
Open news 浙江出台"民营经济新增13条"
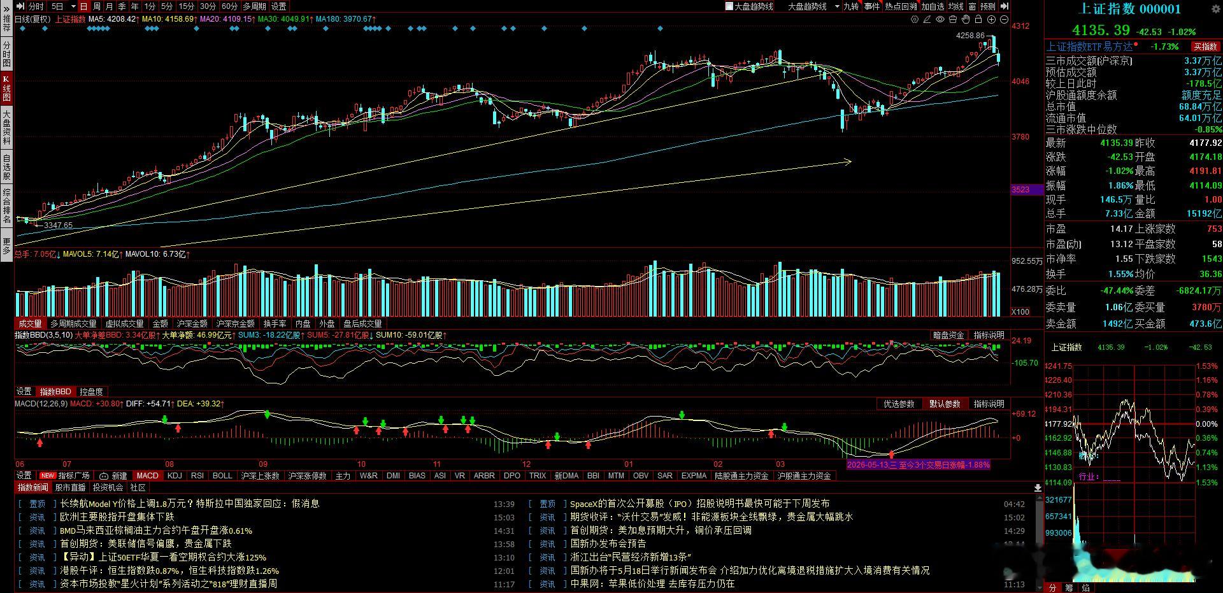(x=631, y=557)
